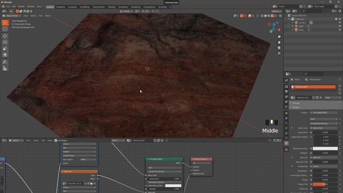Open the viewport Options dropdown
Image resolution: width=343 pixels, height=193 pixels.
coord(277,11)
